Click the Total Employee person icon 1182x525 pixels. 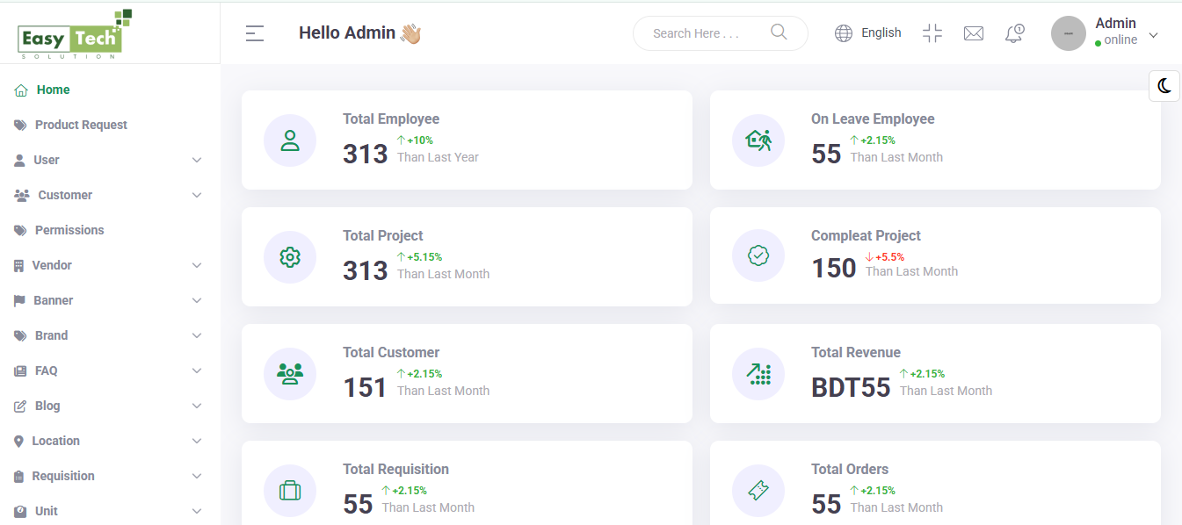[290, 140]
